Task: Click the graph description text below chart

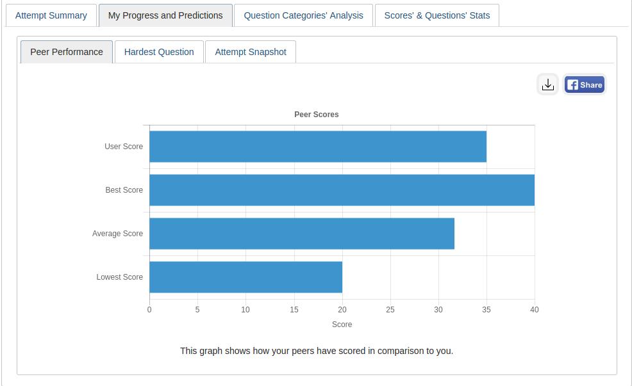Action: (x=317, y=351)
